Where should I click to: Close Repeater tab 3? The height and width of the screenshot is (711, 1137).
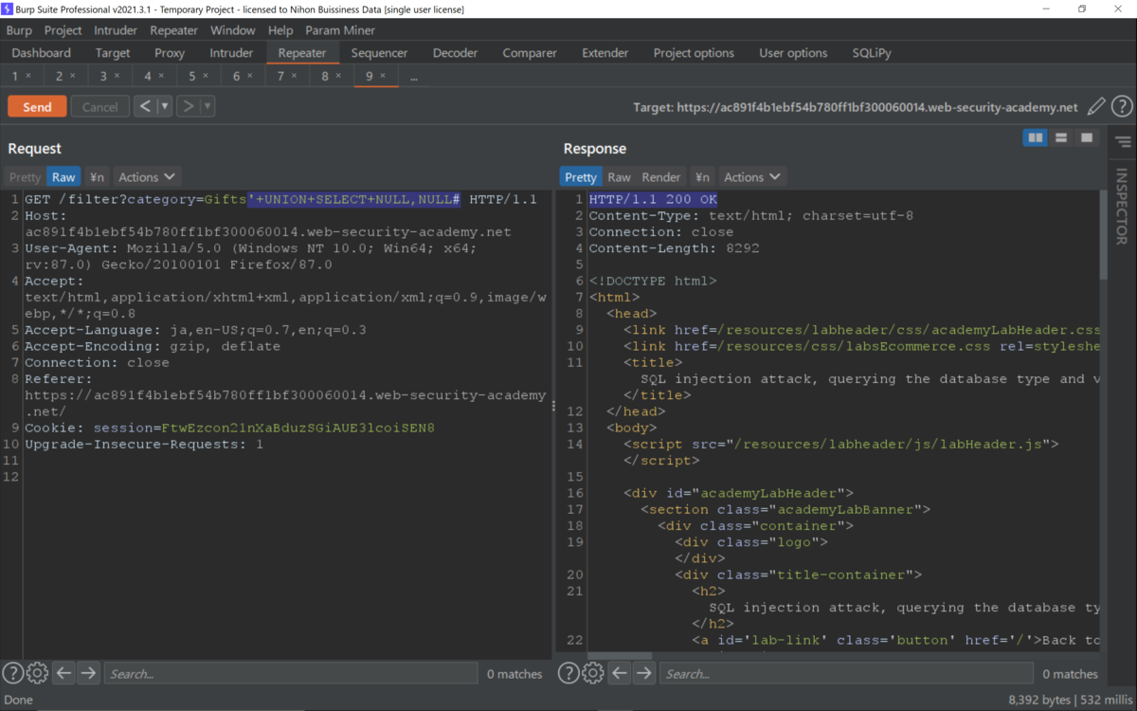[x=117, y=76]
